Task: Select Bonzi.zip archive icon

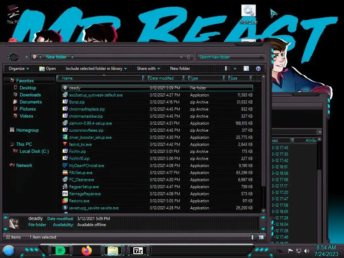Action: tap(65, 102)
